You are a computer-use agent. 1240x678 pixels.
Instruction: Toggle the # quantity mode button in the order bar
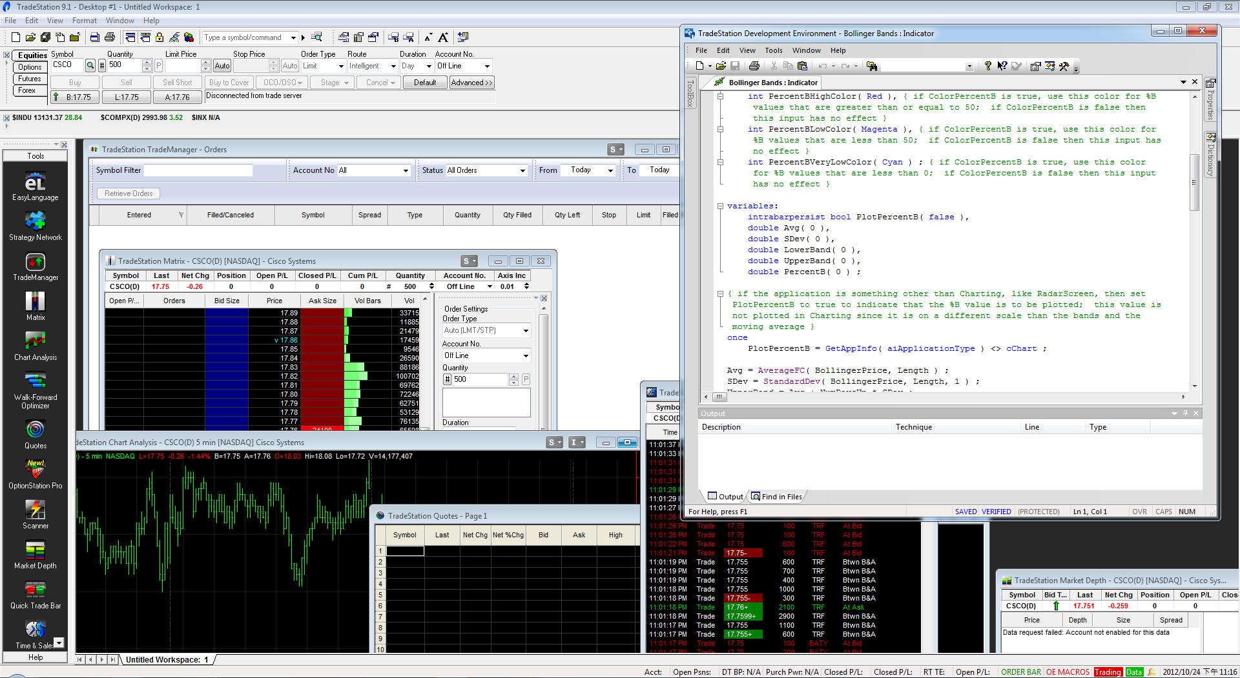pos(101,65)
